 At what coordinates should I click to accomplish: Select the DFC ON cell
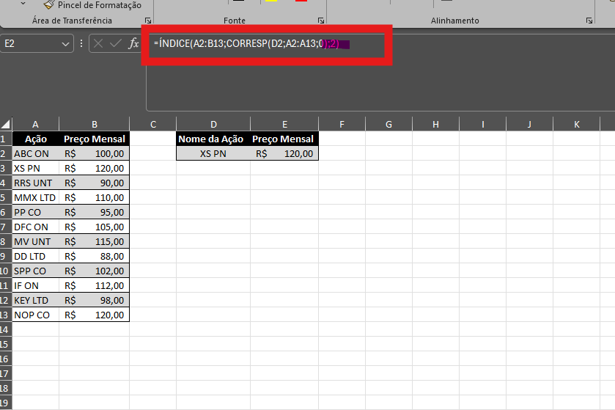tap(36, 227)
